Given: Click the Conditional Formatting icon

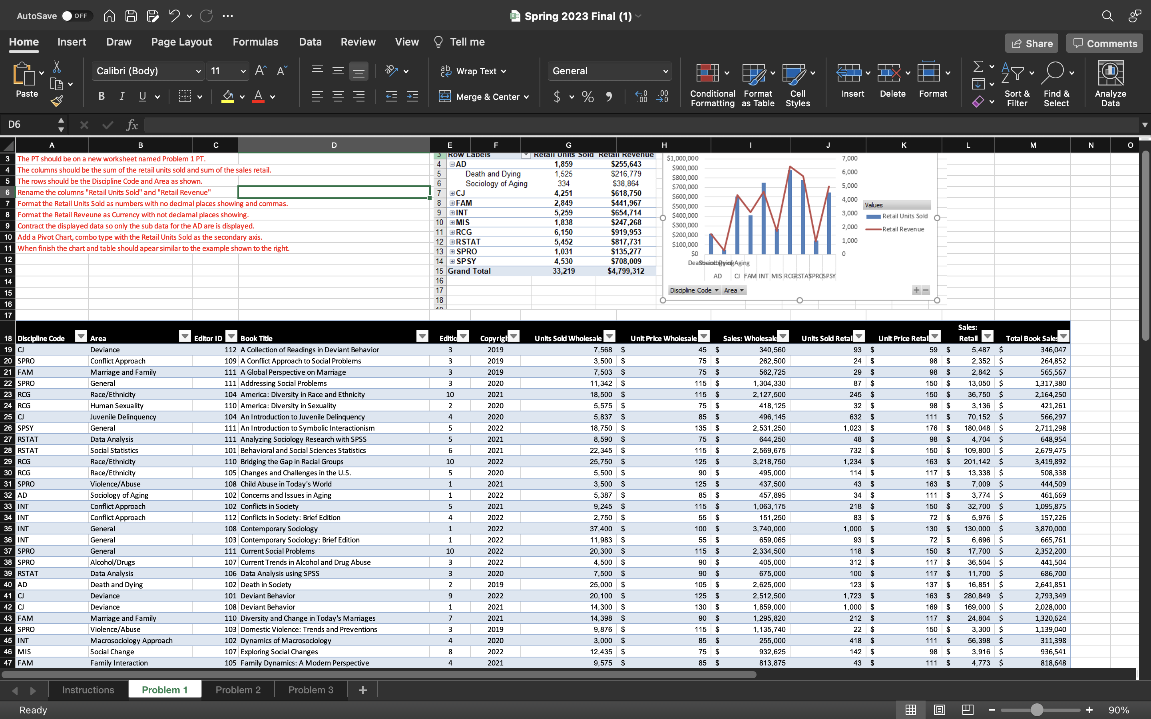Looking at the screenshot, I should (707, 73).
